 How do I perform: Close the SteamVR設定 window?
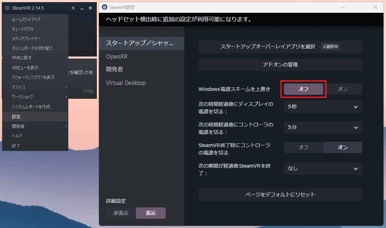375,7
